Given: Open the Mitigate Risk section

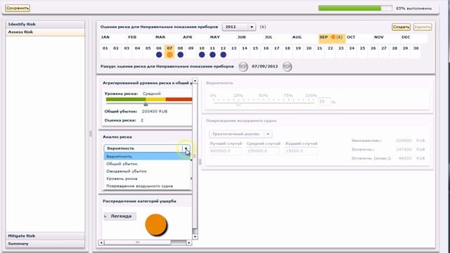Looking at the screenshot, I should 45,236.
